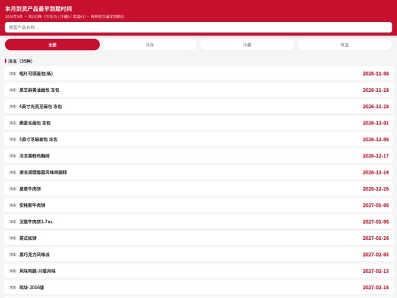The height and width of the screenshot is (298, 397).
Task: Click the expiry date 2027-02-13
Action: click(x=376, y=271)
